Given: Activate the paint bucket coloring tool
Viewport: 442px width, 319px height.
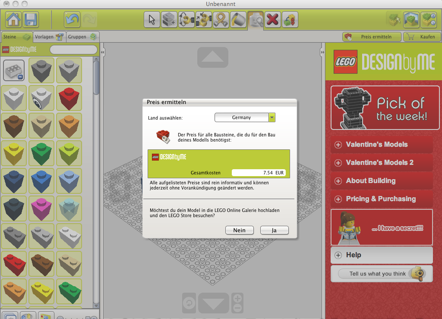Looking at the screenshot, I should coord(238,19).
